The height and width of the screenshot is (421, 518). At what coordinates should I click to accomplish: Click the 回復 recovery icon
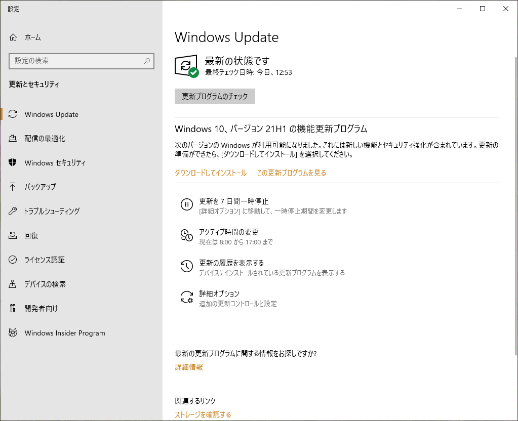[x=13, y=235]
